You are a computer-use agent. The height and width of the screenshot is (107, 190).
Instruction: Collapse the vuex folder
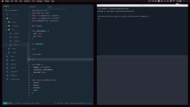6,30
